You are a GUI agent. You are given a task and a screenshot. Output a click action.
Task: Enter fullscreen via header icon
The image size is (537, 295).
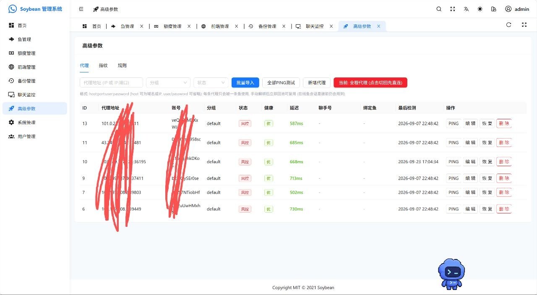click(453, 9)
